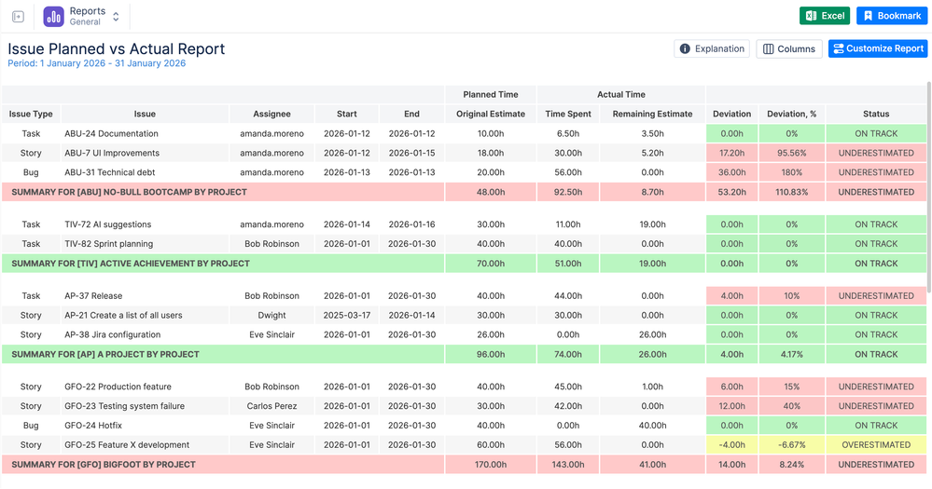Click the 56.00h time spent for ABU-31
The height and width of the screenshot is (489, 932).
(x=567, y=172)
